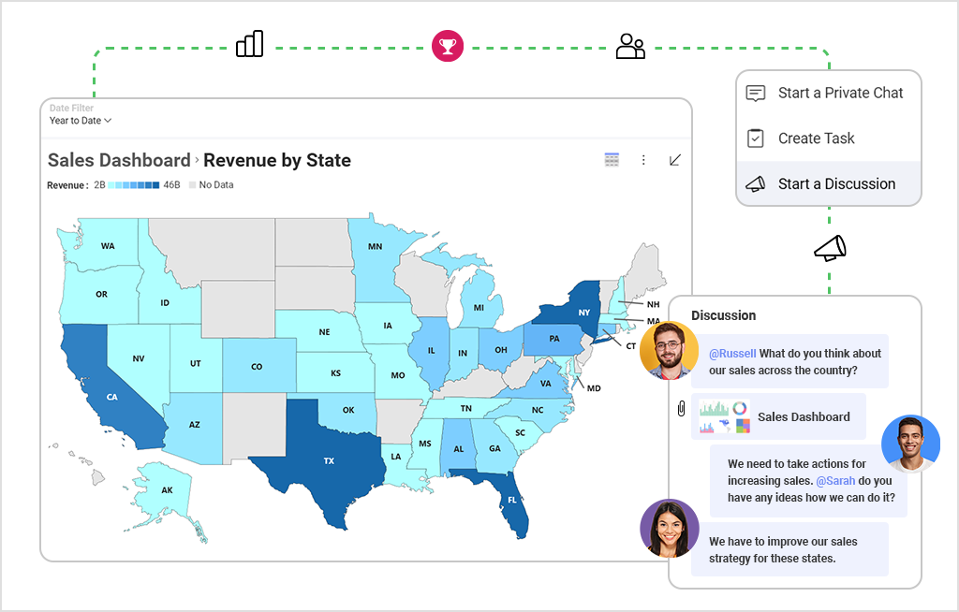Click the pink trophy icon
Screen dimensions: 959x612
pyautogui.click(x=447, y=46)
